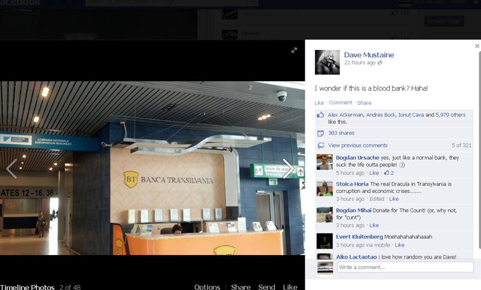Like Bogdan Mihai's comment
Viewport: 481px width, 290px height.
click(374, 225)
